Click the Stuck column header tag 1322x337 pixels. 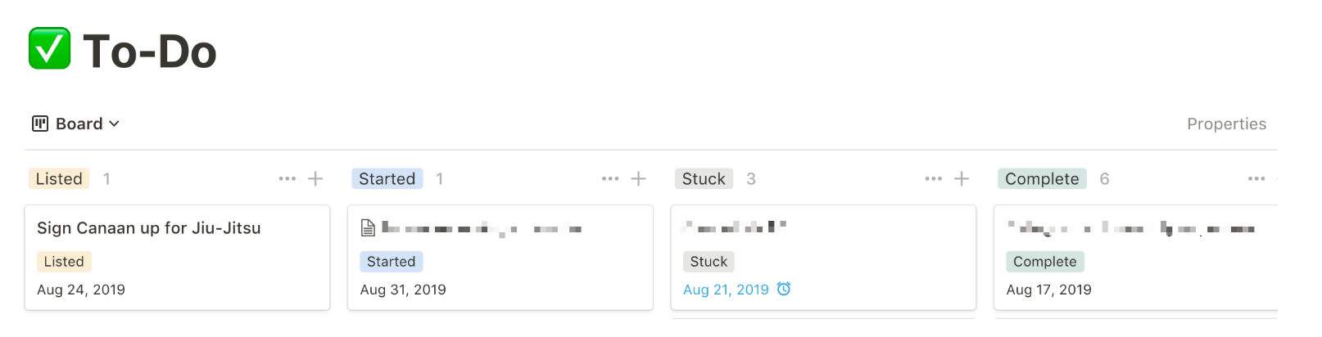coord(704,178)
